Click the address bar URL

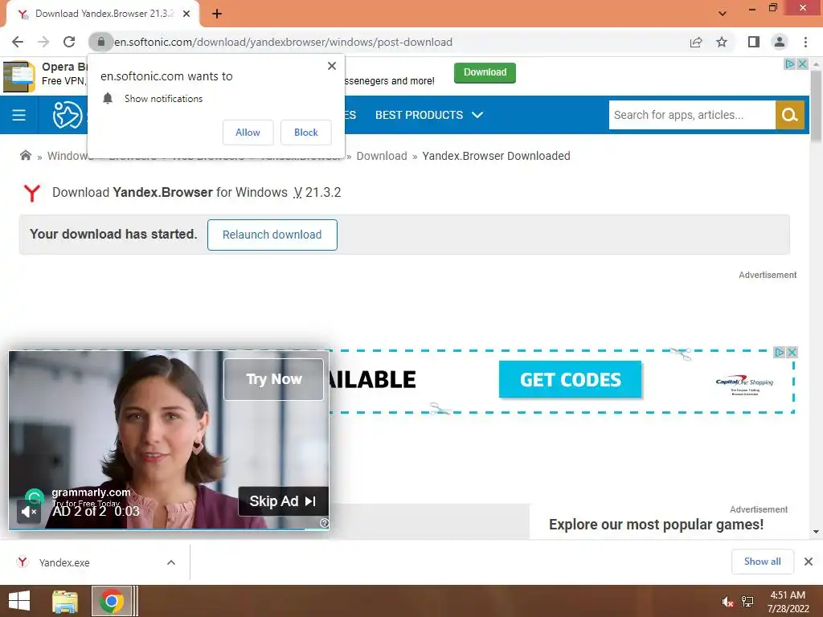tap(283, 42)
